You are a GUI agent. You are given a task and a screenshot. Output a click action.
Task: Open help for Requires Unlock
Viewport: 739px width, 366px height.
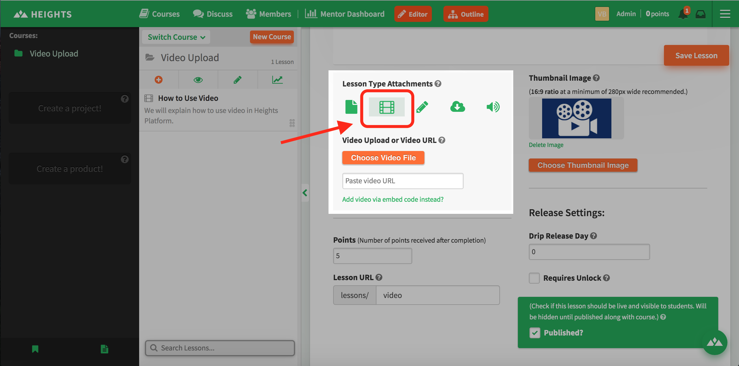click(606, 278)
